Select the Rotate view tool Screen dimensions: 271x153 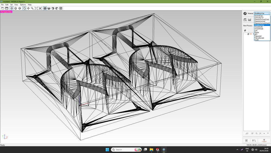(24, 8)
